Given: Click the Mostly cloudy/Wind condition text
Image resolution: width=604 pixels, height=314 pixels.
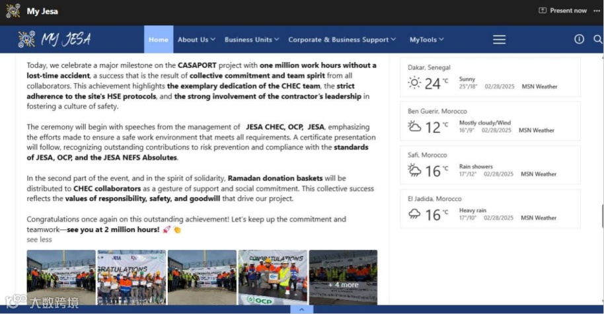Looking at the screenshot, I should pyautogui.click(x=485, y=122).
